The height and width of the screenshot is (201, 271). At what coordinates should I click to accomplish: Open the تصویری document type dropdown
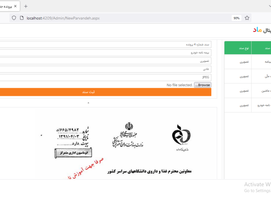pos(105,61)
